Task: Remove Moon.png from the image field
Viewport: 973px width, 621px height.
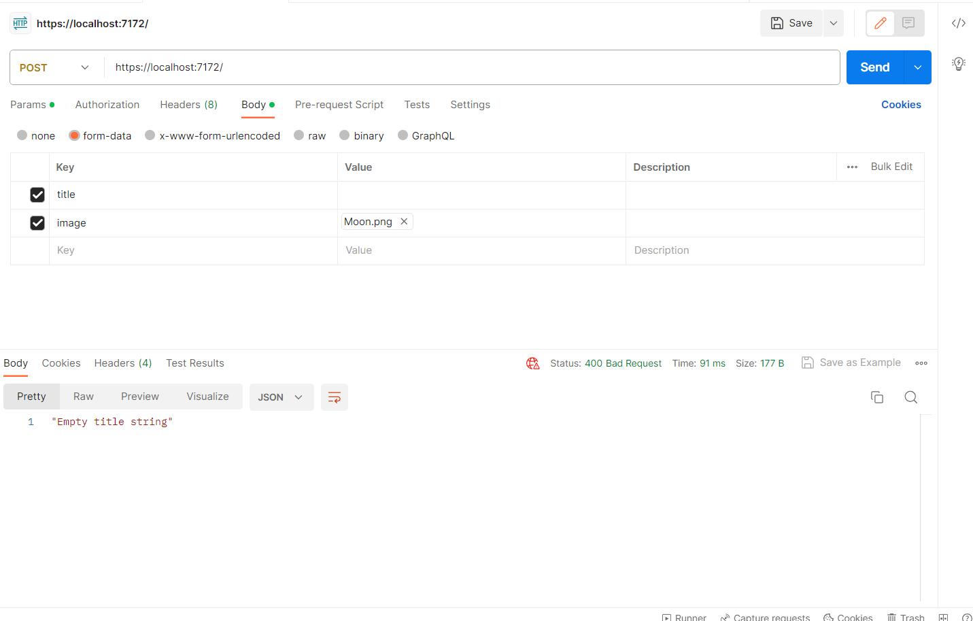Action: point(404,221)
